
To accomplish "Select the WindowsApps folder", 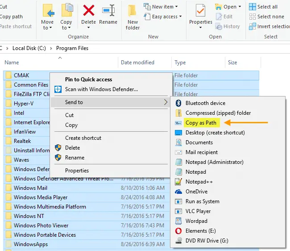I will (31, 244).
